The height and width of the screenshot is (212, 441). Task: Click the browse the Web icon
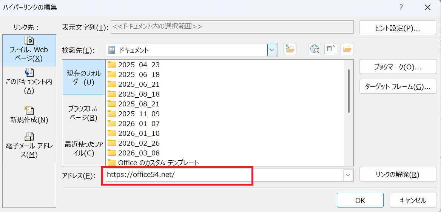coord(315,49)
